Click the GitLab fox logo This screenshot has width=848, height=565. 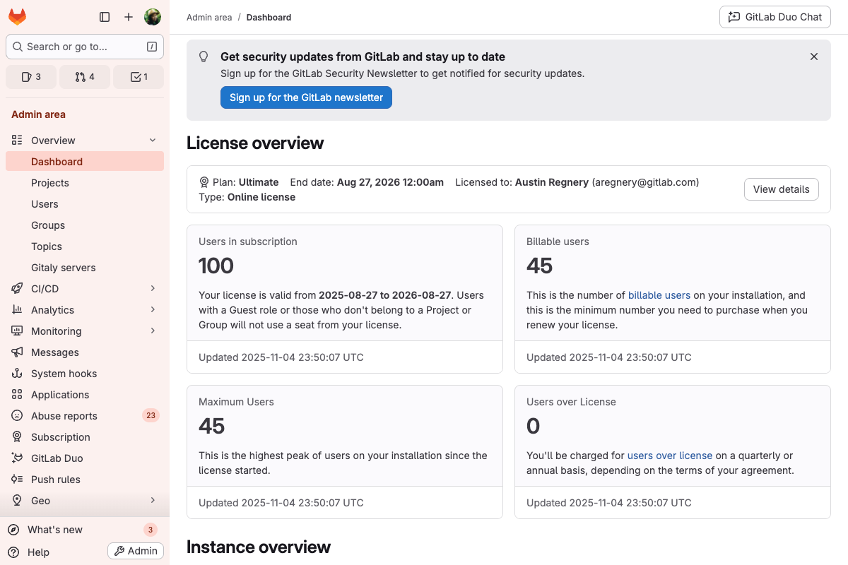click(18, 17)
